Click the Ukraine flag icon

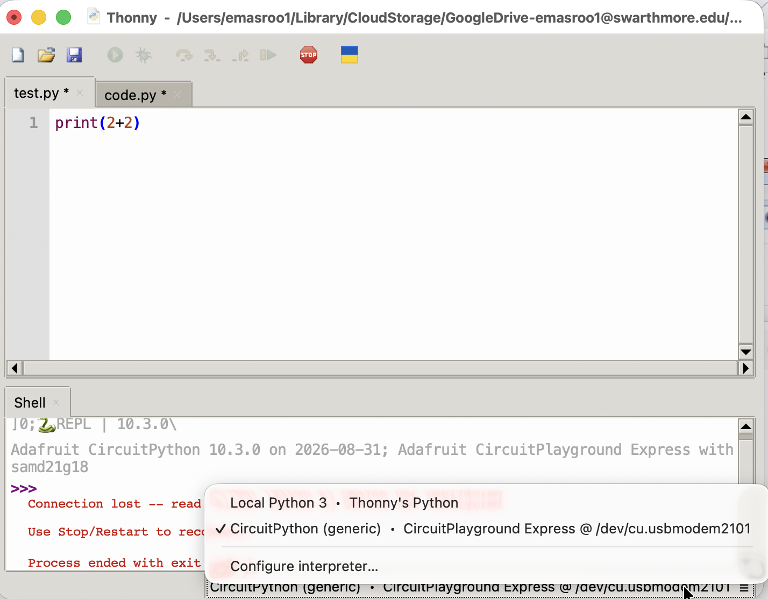[x=350, y=55]
